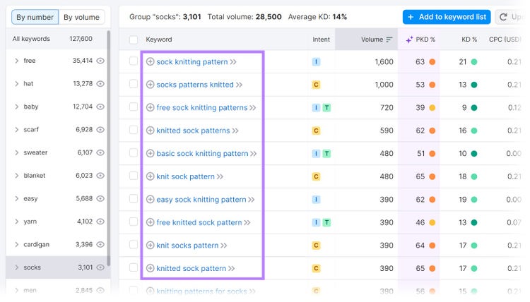
Task: Open double-arrow beside 'sock knitting pattern'
Action: coord(233,62)
